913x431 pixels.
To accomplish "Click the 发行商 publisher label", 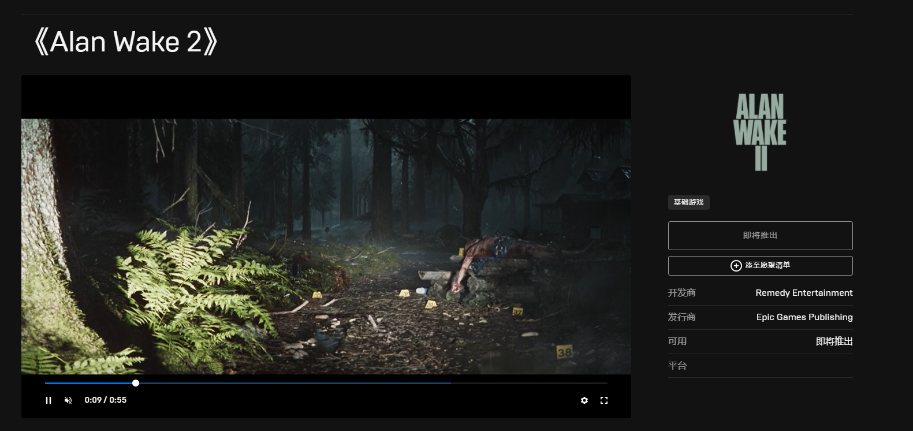I will tap(682, 317).
